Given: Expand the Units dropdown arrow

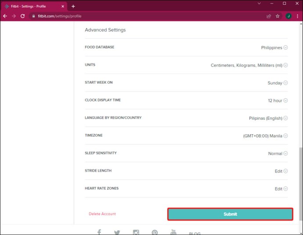Looking at the screenshot, I should click(285, 65).
